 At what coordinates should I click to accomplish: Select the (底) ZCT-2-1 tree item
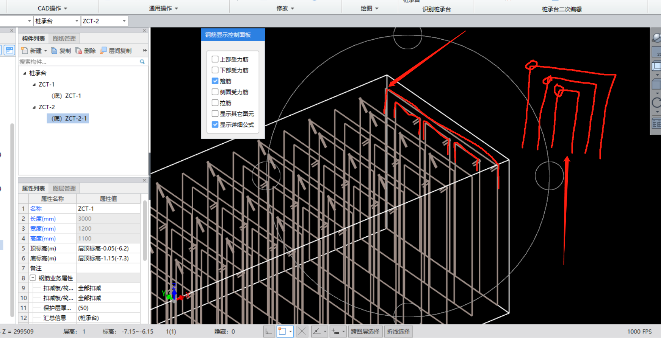point(68,118)
